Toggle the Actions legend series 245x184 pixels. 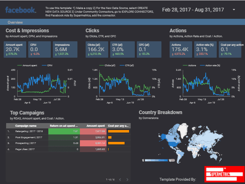click(x=189, y=65)
